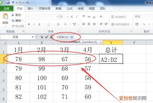Click in the formula bar with =SUM(A2:D2

coord(104,37)
